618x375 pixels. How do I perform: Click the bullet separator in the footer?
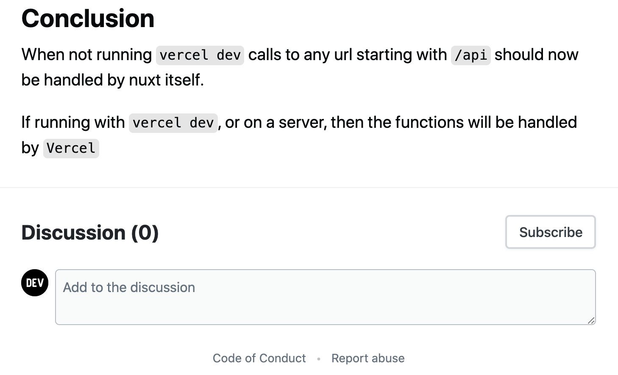click(318, 358)
